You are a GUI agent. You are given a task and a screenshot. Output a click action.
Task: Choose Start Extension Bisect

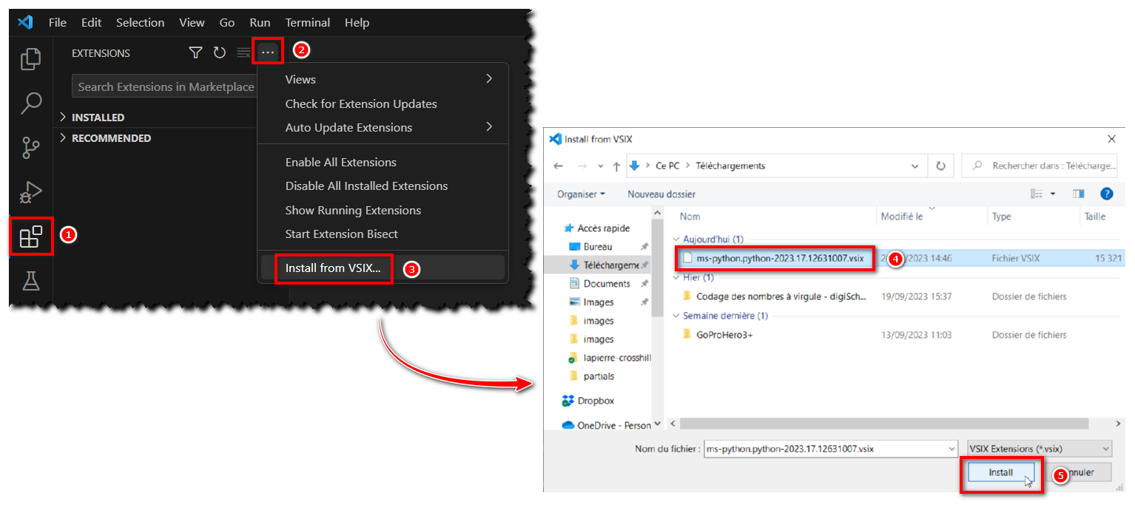click(x=383, y=234)
